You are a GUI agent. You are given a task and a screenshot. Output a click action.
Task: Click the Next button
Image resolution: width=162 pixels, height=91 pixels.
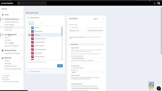point(60,66)
